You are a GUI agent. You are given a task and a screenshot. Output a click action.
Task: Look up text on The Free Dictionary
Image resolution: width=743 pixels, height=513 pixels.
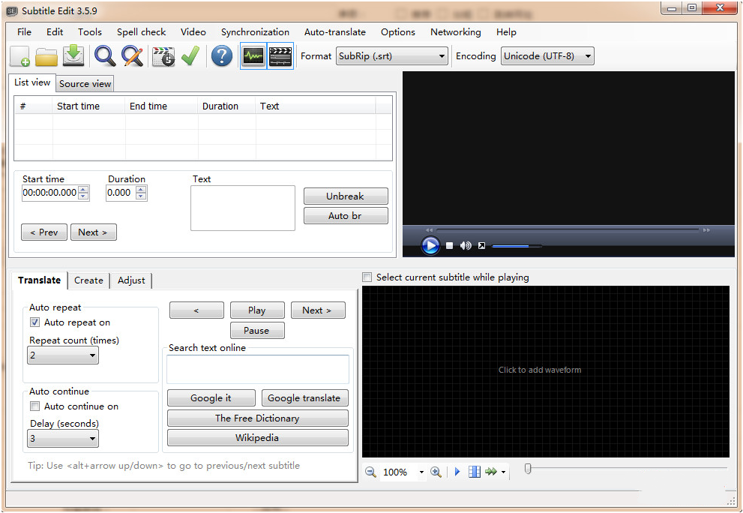[x=257, y=418]
